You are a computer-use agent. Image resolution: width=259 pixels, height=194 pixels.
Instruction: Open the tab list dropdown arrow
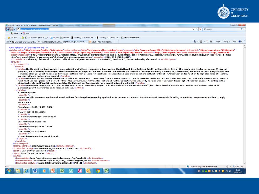[11, 42]
